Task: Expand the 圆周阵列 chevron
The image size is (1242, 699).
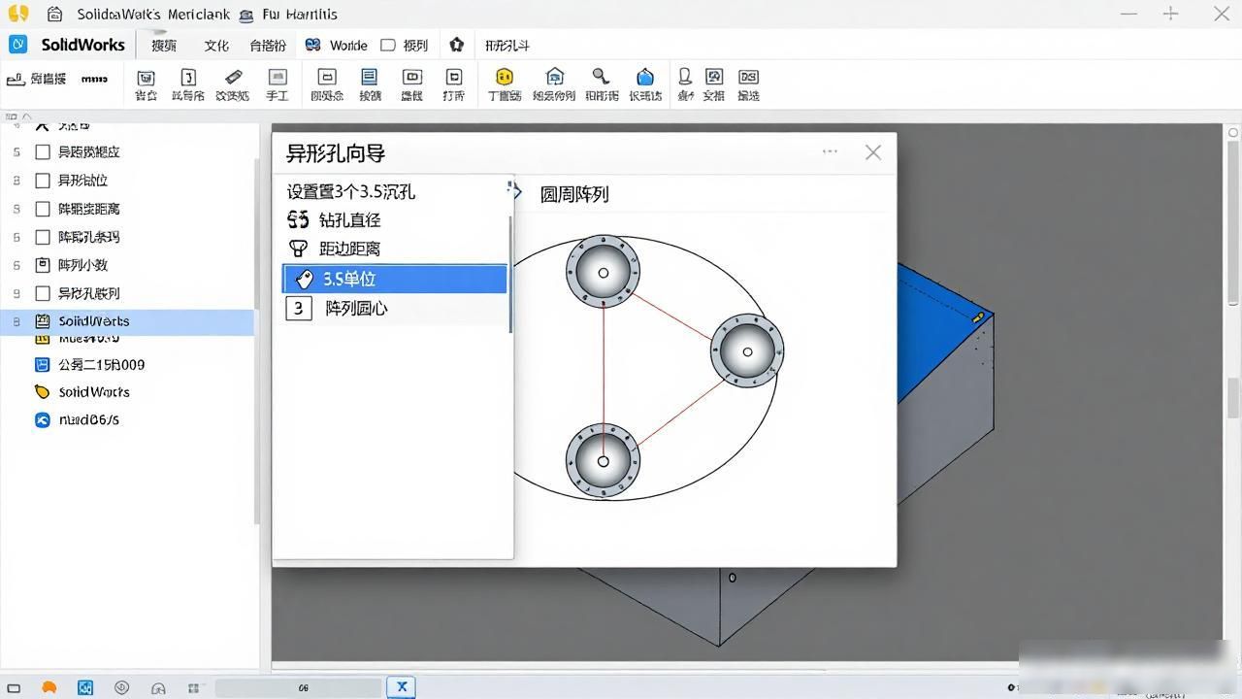Action: coord(517,192)
